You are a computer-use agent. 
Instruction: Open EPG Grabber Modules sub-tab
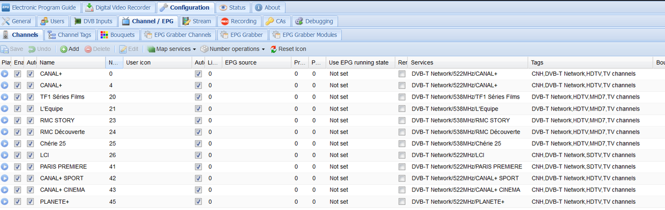tap(305, 35)
